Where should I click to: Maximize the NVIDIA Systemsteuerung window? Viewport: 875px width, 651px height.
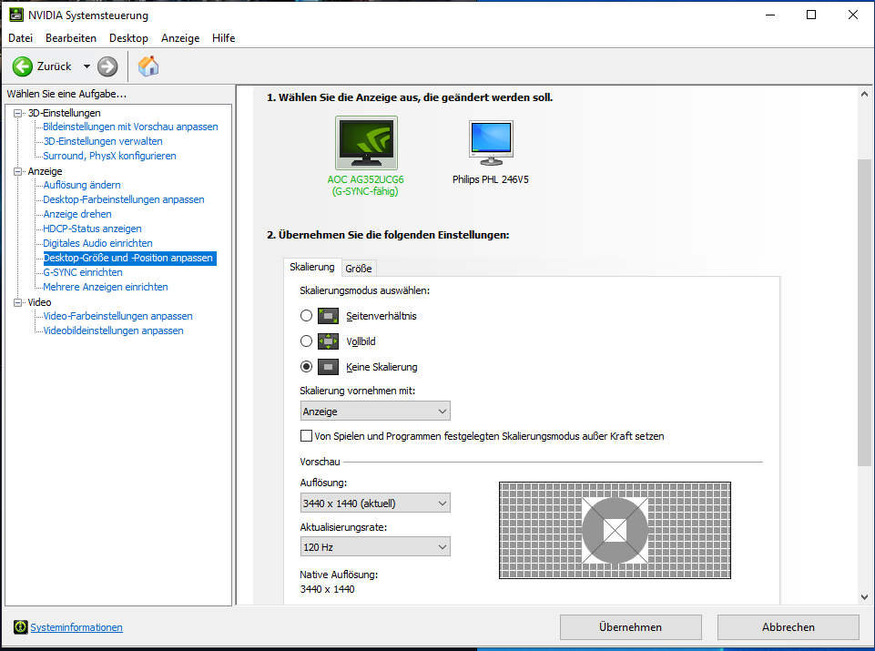click(x=811, y=15)
